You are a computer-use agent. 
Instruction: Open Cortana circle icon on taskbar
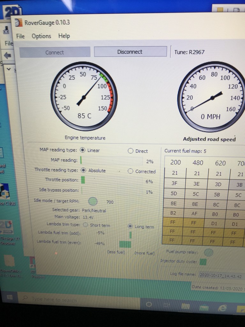pyautogui.click(x=149, y=305)
